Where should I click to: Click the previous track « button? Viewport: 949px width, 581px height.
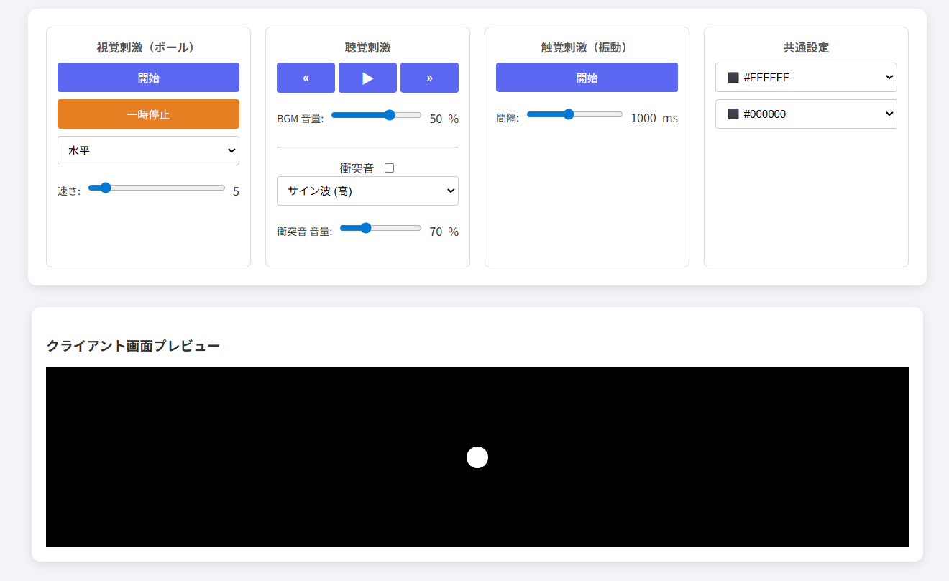(306, 78)
